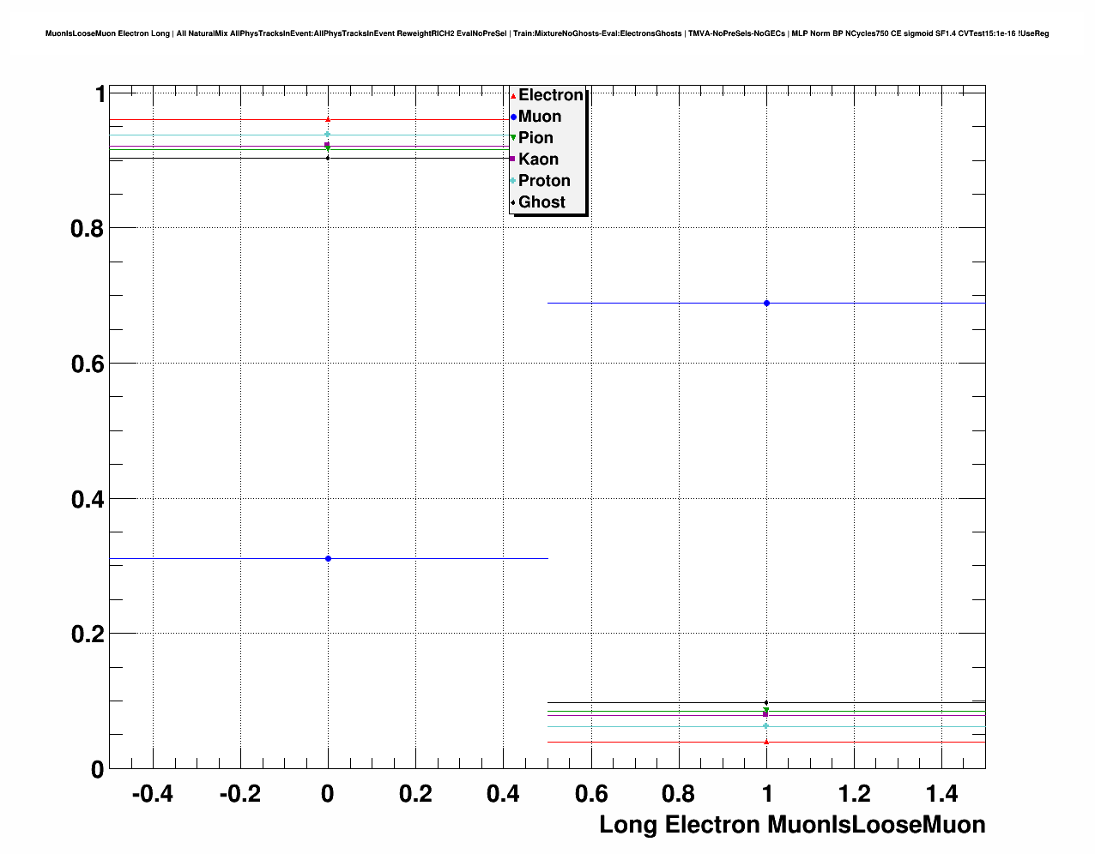Select the cyan Proton point at x=0
Viewport: 1095px width, 854px height.
click(328, 135)
